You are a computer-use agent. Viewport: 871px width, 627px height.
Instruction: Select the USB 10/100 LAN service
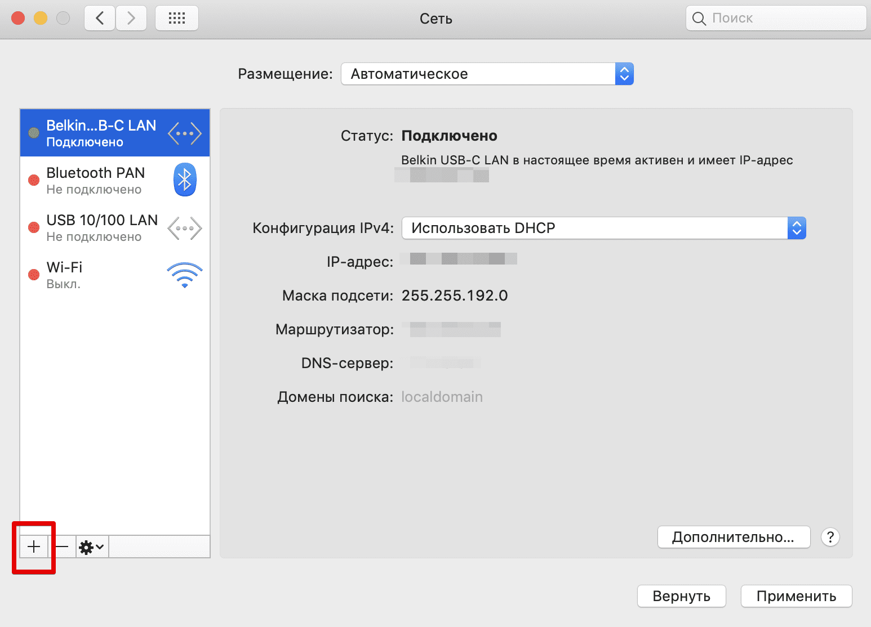click(101, 227)
